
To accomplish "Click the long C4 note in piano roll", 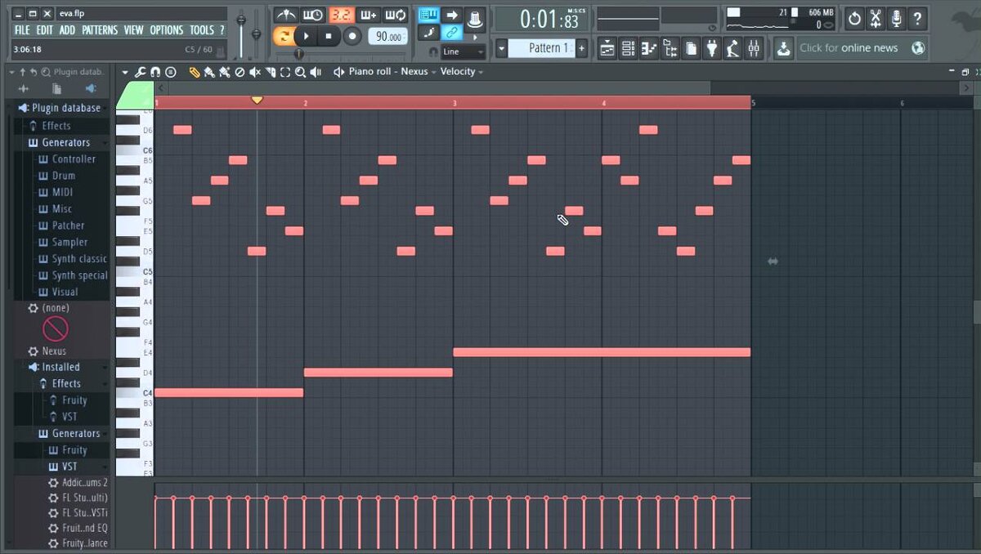I will [x=229, y=393].
